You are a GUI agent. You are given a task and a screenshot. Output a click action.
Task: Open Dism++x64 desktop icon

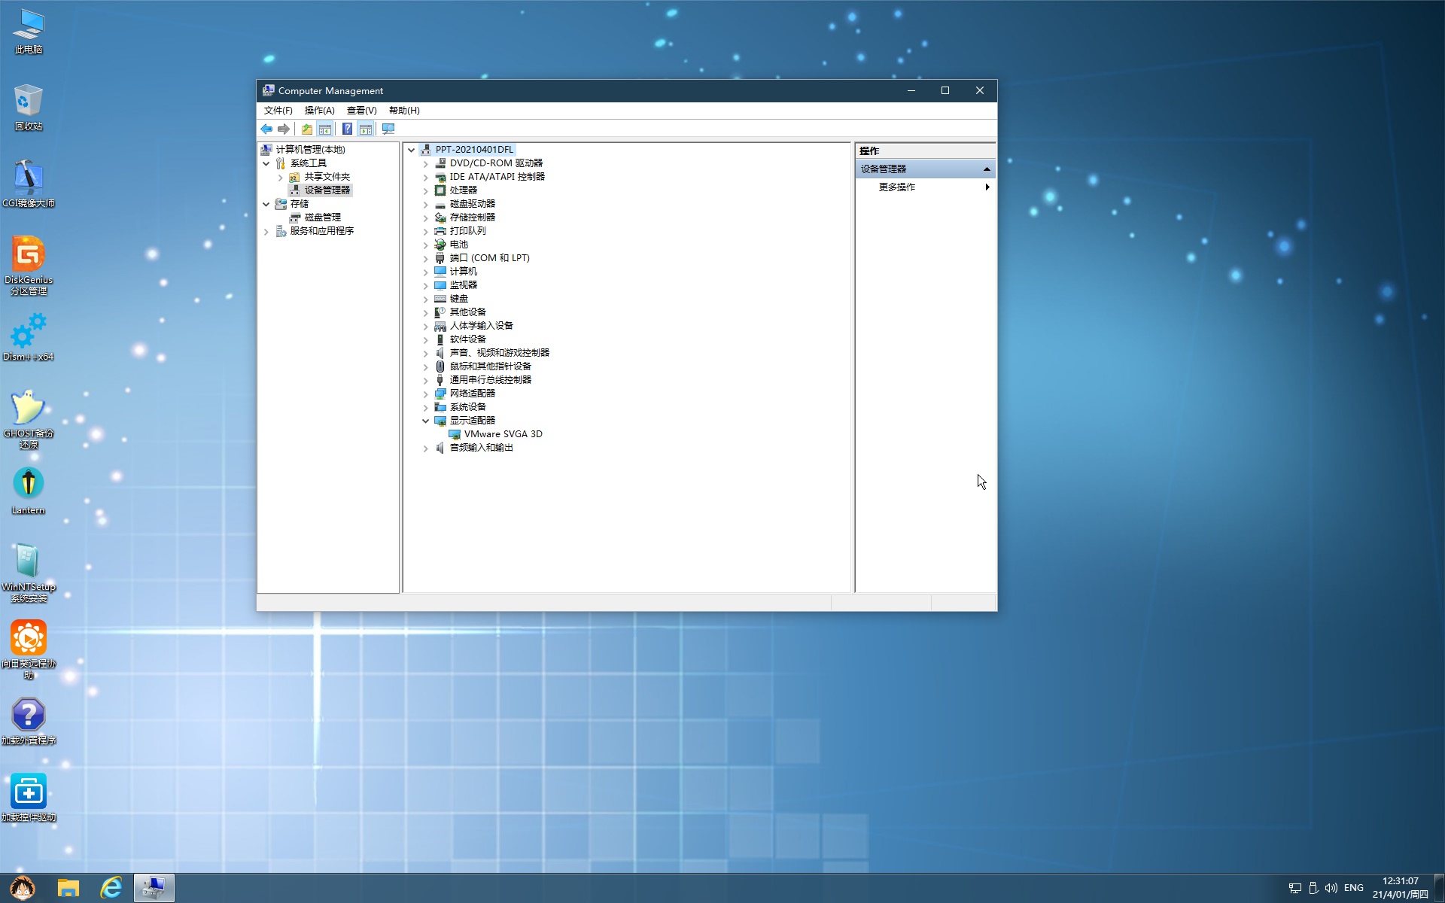point(29,338)
